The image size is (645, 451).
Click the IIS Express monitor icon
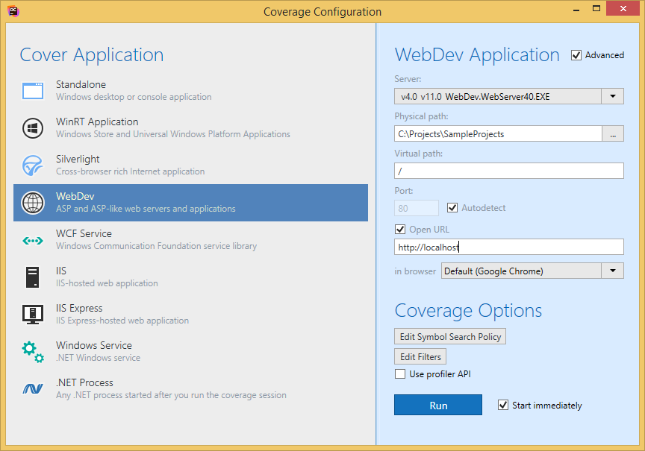tap(33, 315)
